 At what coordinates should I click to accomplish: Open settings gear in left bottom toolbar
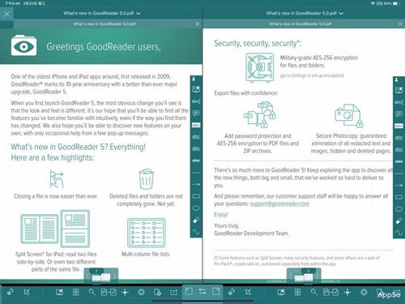(141, 292)
